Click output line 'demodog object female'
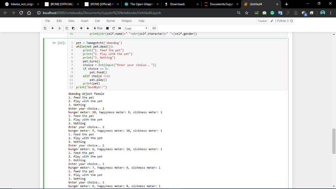The image size is (336, 189). [x=86, y=94]
